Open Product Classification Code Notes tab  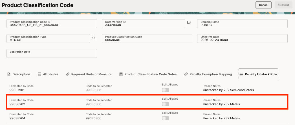click(x=148, y=74)
